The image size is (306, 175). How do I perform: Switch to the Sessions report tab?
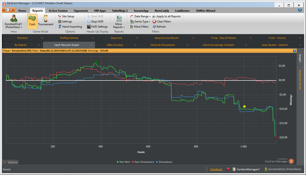(x=117, y=38)
